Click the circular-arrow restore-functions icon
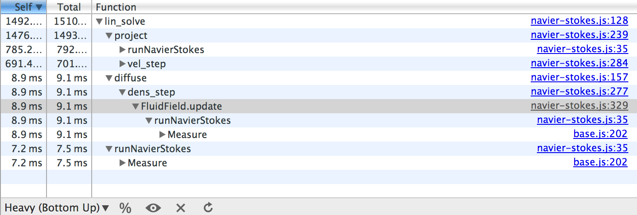Viewport: 637px width, 215px height. (208, 207)
